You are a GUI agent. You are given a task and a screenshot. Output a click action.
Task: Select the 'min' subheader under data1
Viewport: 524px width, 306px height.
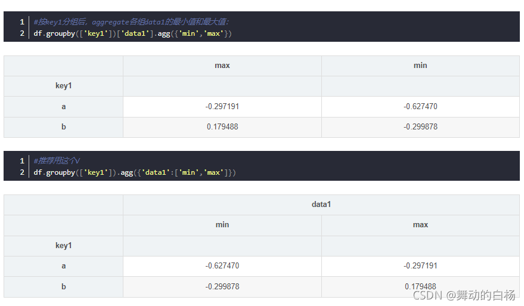point(222,225)
